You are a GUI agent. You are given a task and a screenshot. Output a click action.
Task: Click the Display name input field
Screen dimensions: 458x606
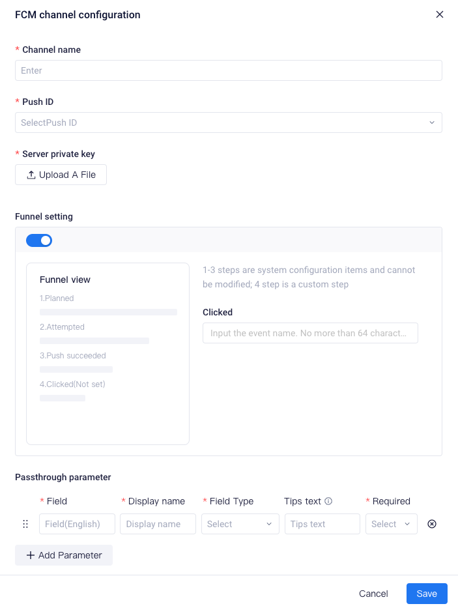point(158,523)
